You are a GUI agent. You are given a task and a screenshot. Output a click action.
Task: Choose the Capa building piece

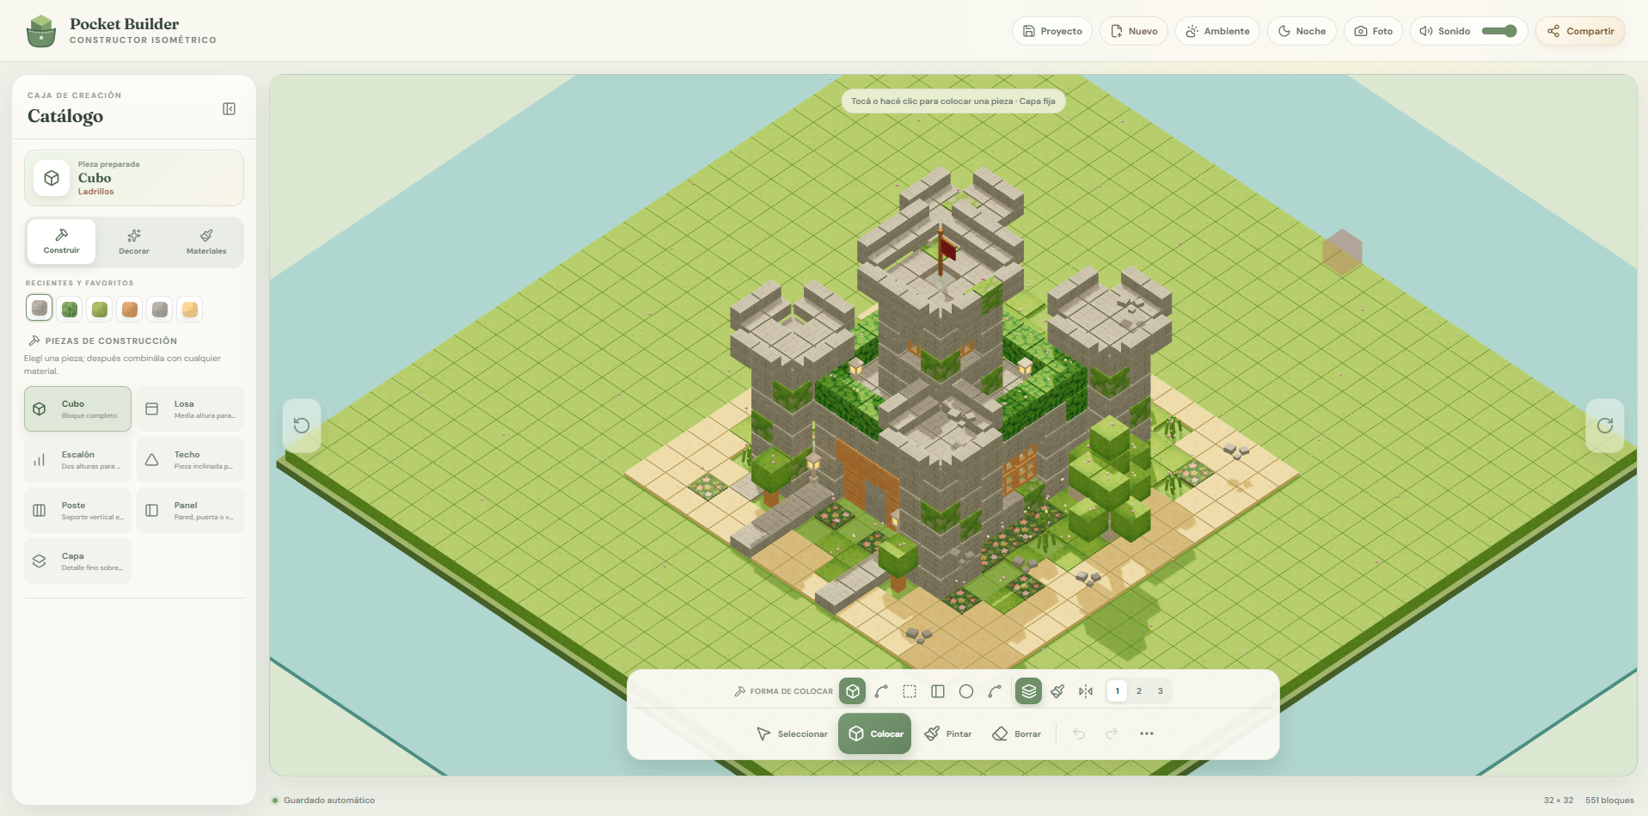78,561
